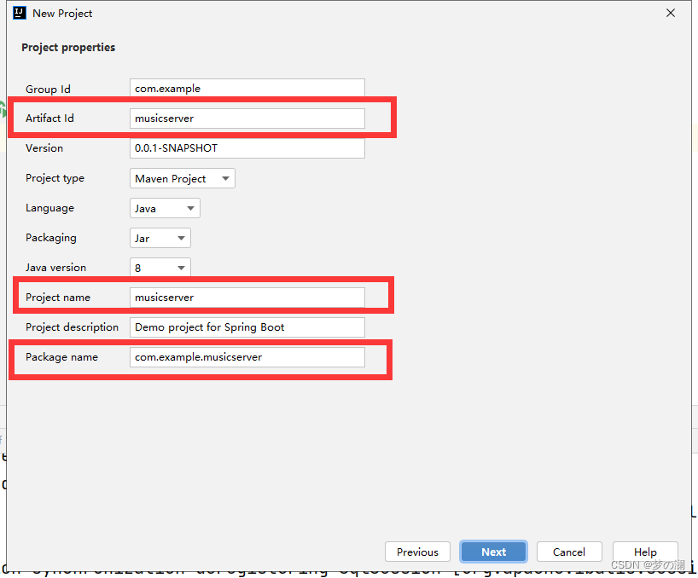The image size is (698, 578).
Task: Focus the Artifact Id field containing musicserver
Action: [247, 118]
